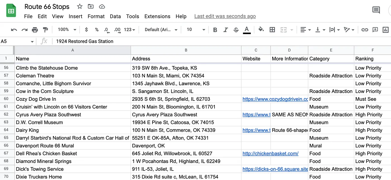Format as percent
The image size is (391, 180).
point(97,30)
